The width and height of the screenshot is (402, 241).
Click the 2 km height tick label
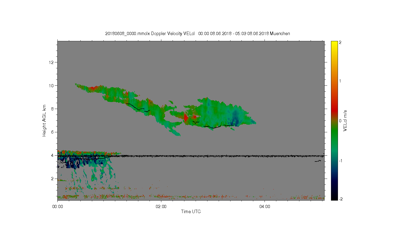coord(53,179)
